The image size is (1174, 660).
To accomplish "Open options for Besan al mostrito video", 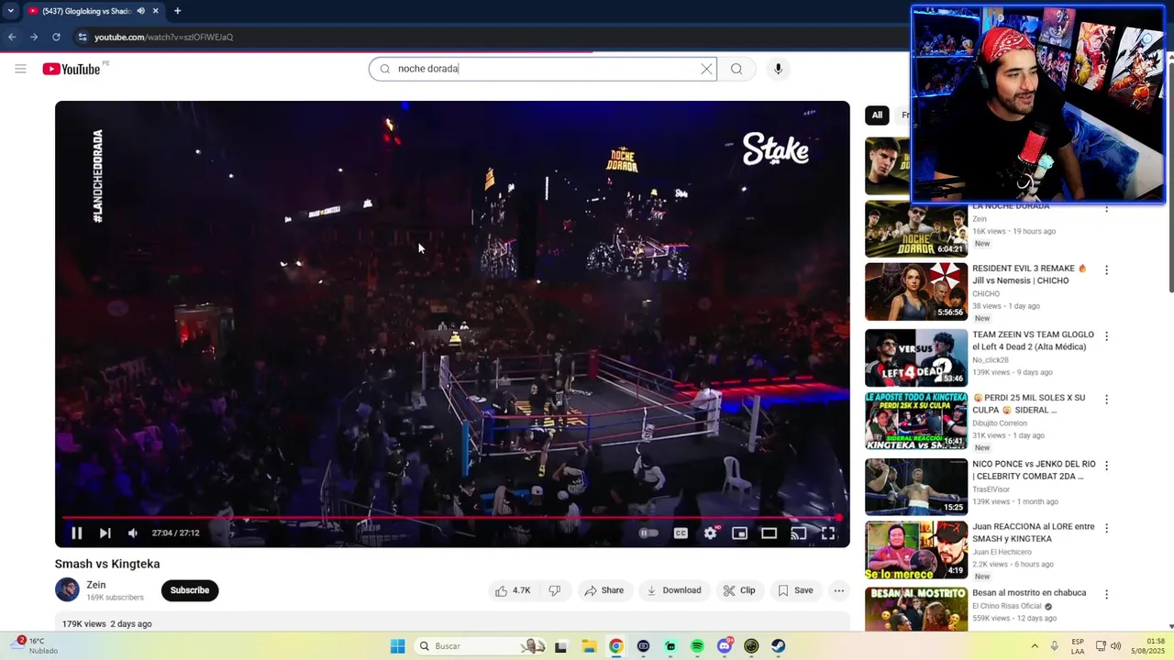I will coord(1106,595).
